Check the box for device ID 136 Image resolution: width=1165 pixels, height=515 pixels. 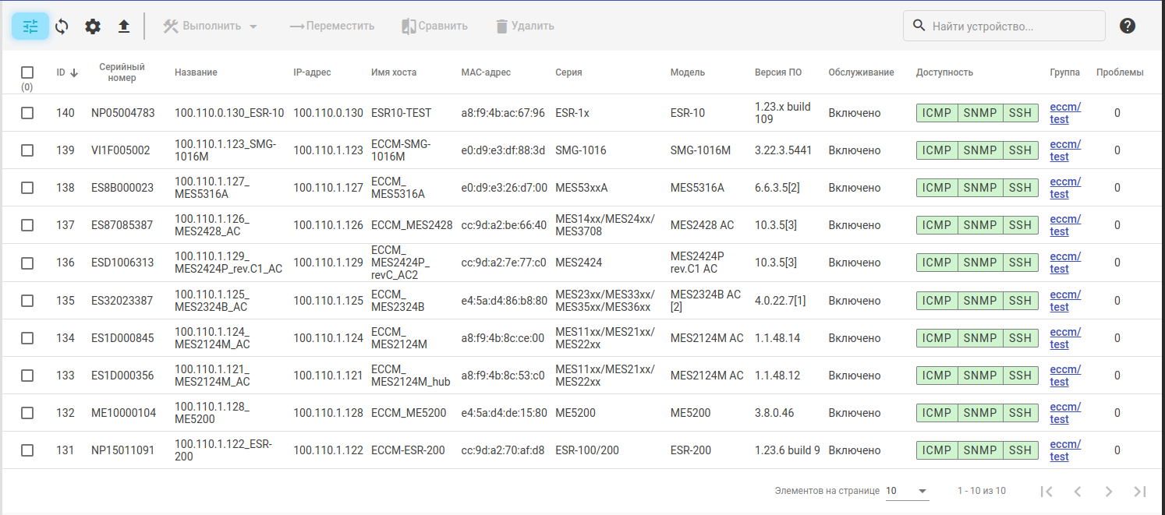pyautogui.click(x=27, y=263)
